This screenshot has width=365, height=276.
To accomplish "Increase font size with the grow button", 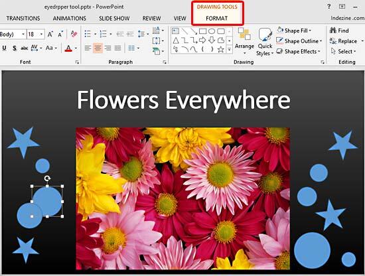I will [x=50, y=34].
